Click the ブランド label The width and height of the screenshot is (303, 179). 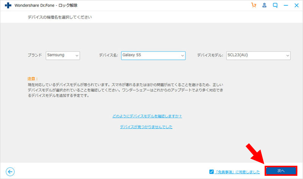[x=35, y=55]
